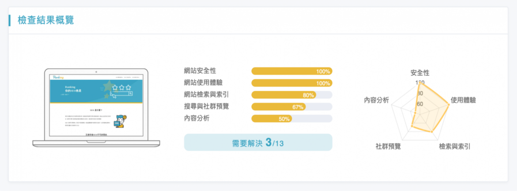The image size is (517, 191).
Task: Click the 網站檢索與索引 80% progress bar
Action: click(x=292, y=95)
